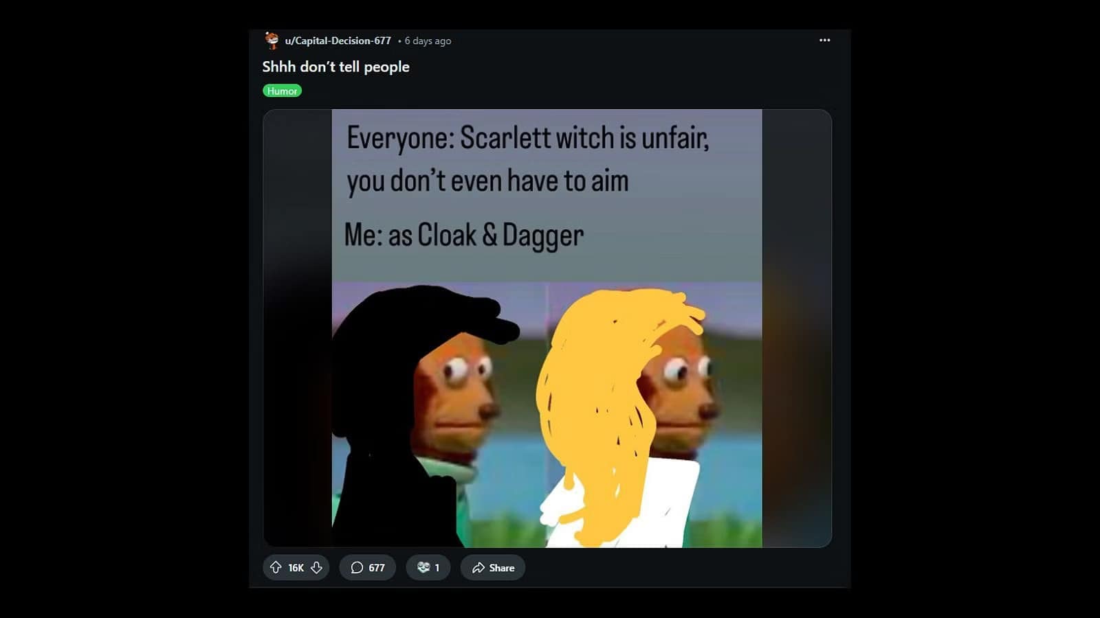Click the 16K vote count
The width and height of the screenshot is (1100, 618).
[x=296, y=568]
